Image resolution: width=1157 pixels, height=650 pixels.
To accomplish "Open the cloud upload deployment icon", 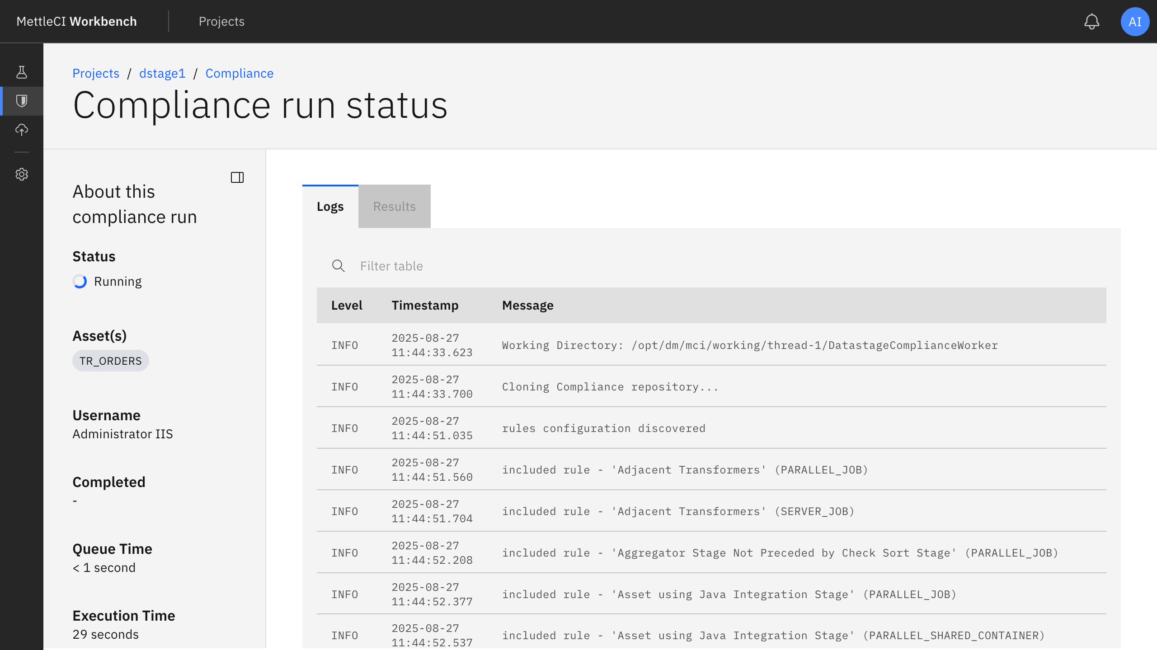I will (22, 130).
